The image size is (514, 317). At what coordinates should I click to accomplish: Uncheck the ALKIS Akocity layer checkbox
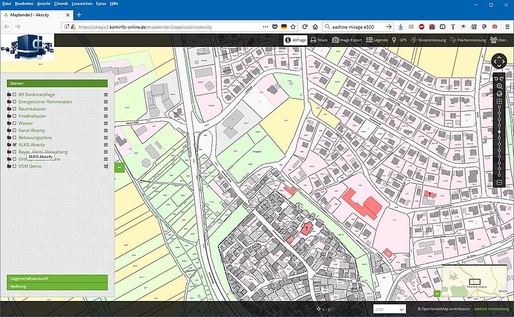(15, 145)
